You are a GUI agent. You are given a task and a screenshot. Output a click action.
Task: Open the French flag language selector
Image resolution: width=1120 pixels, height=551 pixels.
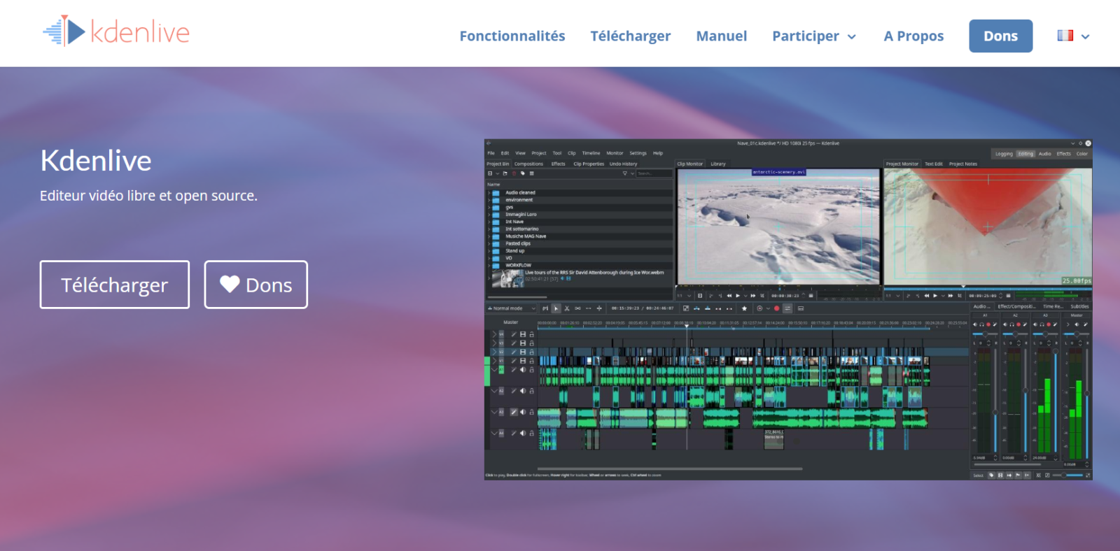pyautogui.click(x=1073, y=36)
